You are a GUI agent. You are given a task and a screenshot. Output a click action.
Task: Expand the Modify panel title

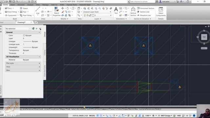click(64, 19)
